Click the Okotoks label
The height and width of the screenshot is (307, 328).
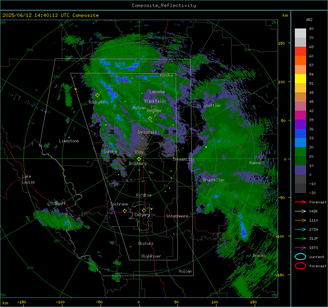pyautogui.click(x=146, y=243)
